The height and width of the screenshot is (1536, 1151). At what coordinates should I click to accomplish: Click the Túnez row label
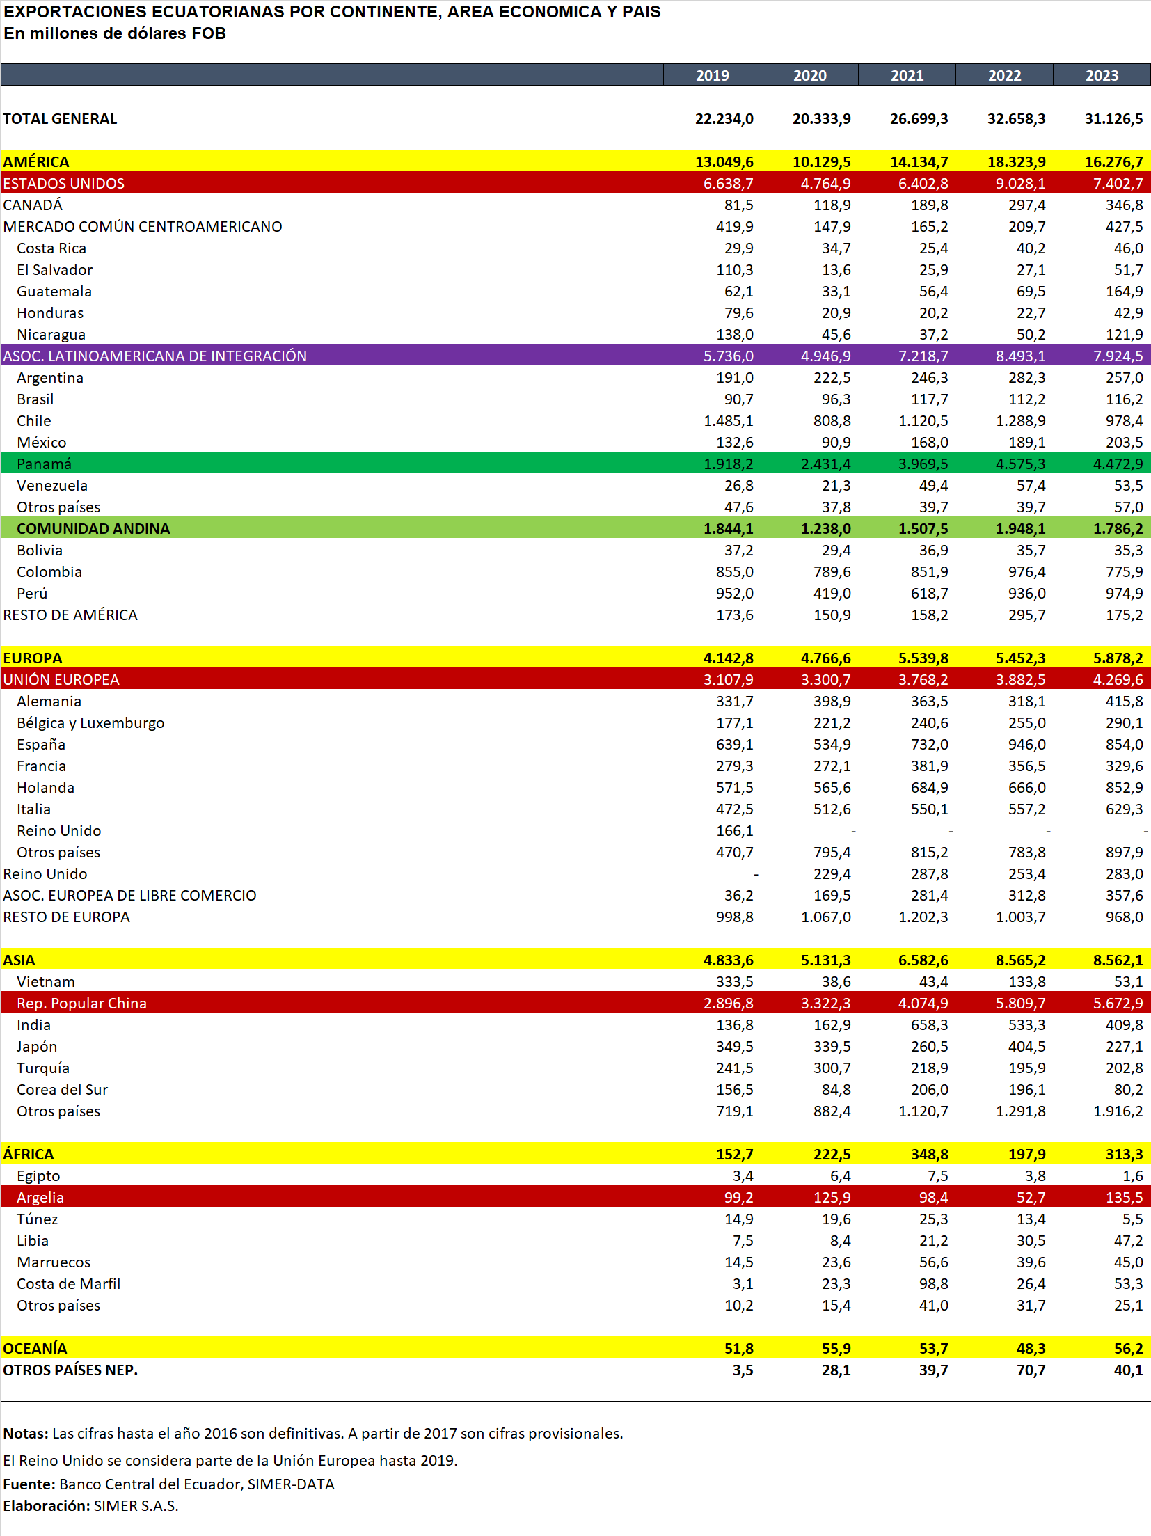(x=38, y=1219)
